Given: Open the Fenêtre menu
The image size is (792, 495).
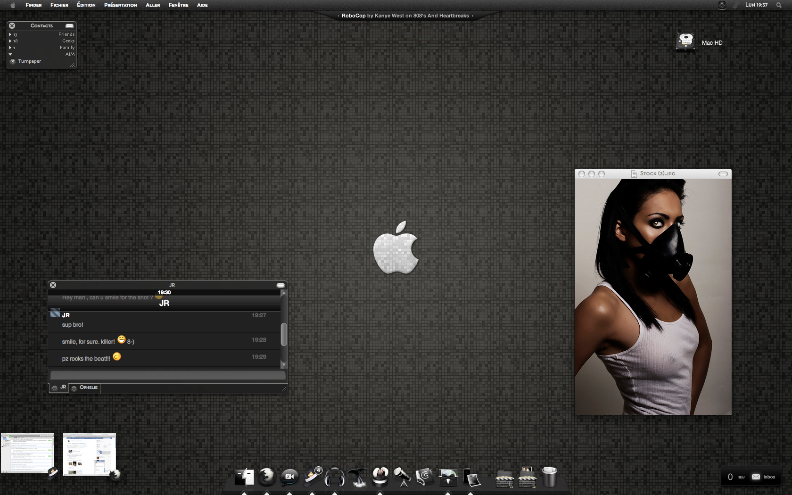Looking at the screenshot, I should coord(179,5).
